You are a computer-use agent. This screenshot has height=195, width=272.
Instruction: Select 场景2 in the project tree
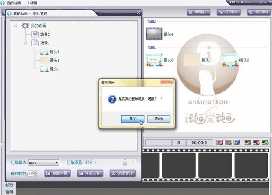coord(45,34)
